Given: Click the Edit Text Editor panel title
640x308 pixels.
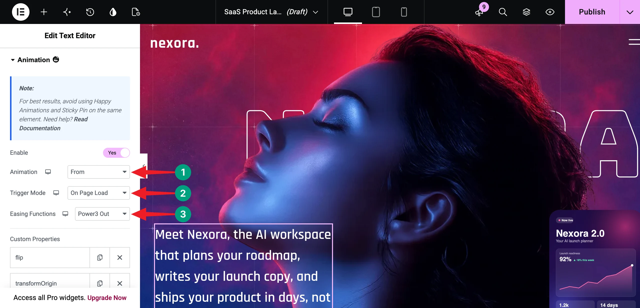Looking at the screenshot, I should 70,35.
